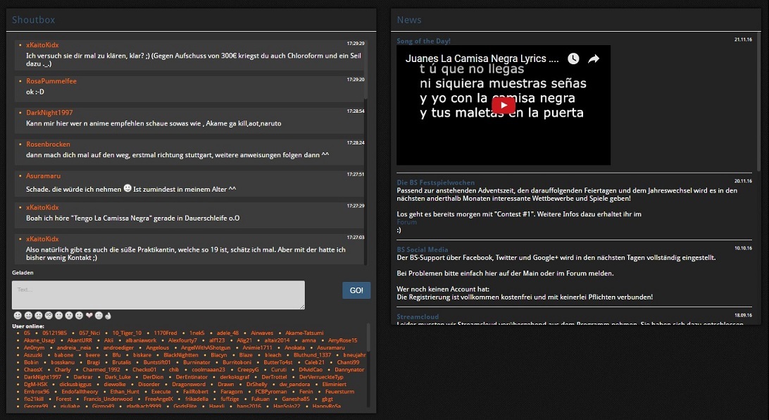The image size is (769, 420).
Task: Insert the sad frowning emoticon
Action: tap(38, 316)
